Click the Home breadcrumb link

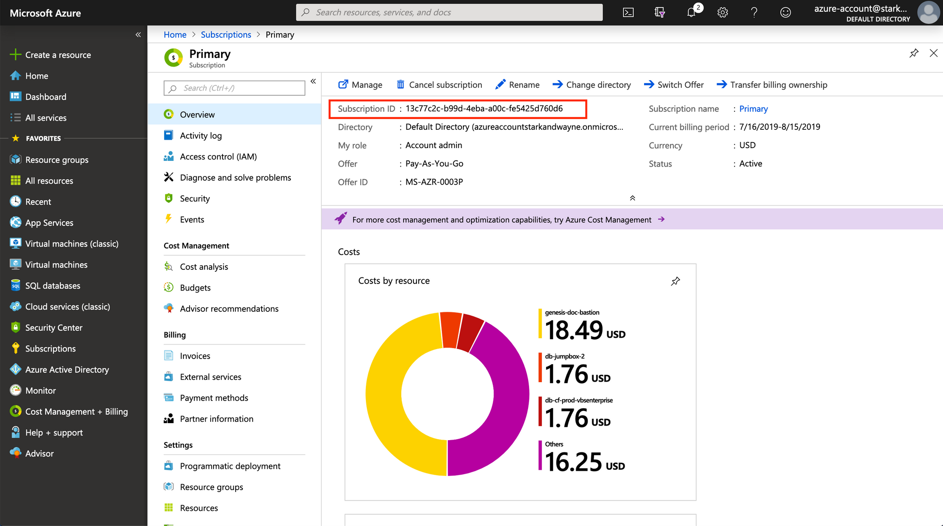pyautogui.click(x=175, y=34)
